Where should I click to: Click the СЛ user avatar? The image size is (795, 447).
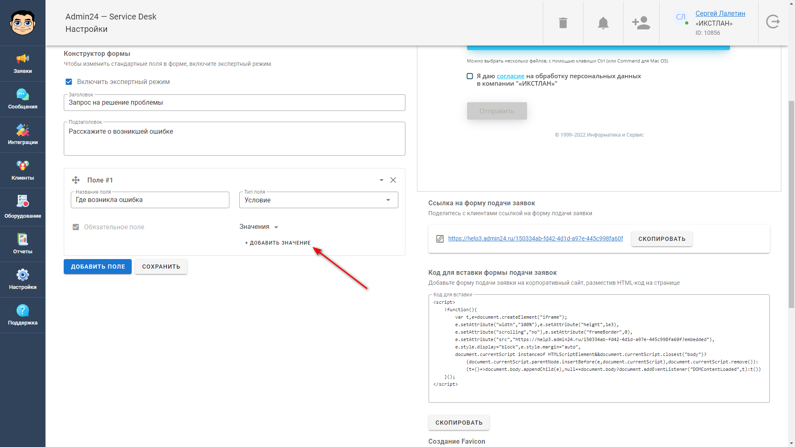click(x=680, y=17)
